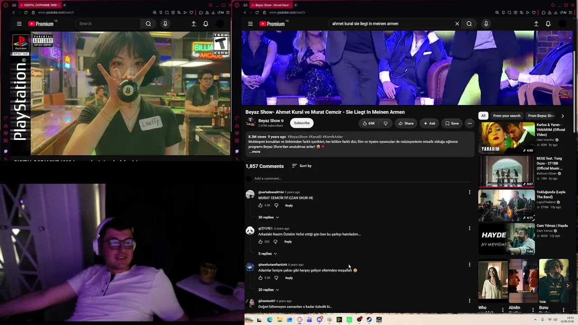
Task: Open a new tab in the left browser window
Action: pyautogui.click(x=64, y=5)
